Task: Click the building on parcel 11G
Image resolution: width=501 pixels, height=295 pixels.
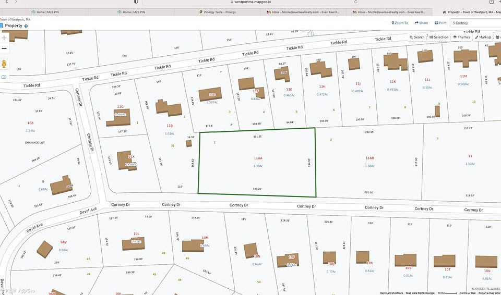Action: coord(119,117)
